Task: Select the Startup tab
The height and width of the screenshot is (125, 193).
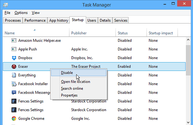Action: 78,20
